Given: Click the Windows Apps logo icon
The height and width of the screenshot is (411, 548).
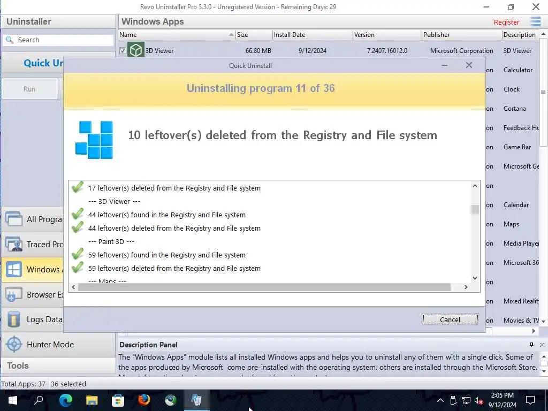Looking at the screenshot, I should [x=14, y=270].
